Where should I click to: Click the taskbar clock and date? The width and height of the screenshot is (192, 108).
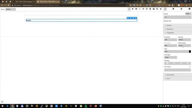coord(183,106)
